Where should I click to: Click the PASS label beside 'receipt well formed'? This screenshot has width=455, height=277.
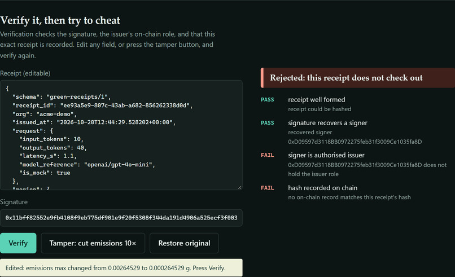point(267,99)
